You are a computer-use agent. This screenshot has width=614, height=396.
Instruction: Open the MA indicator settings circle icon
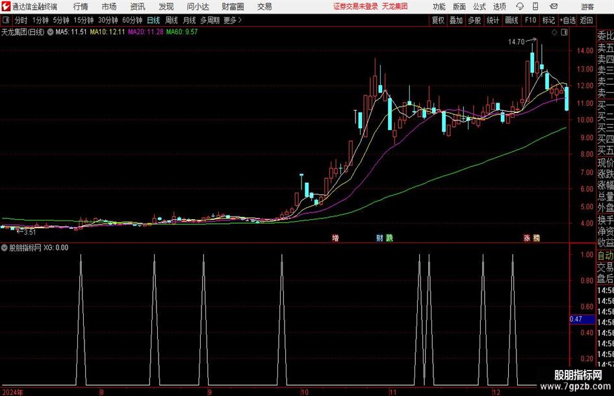coord(50,32)
